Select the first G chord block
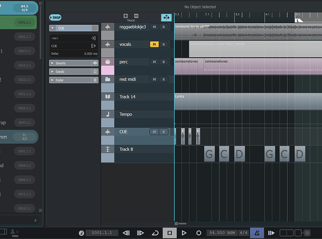Viewport: 322px width, 239px height. click(x=209, y=154)
